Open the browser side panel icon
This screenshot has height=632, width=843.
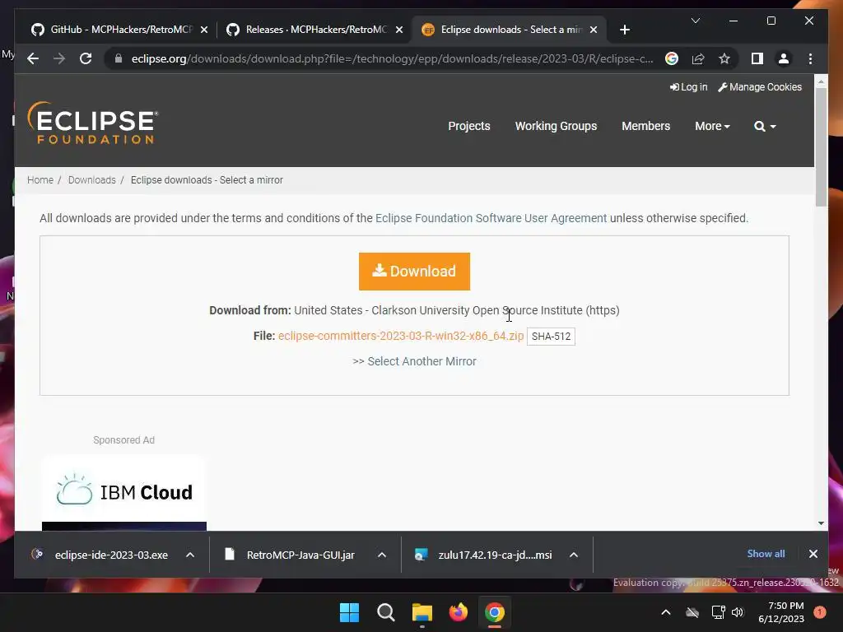(757, 58)
